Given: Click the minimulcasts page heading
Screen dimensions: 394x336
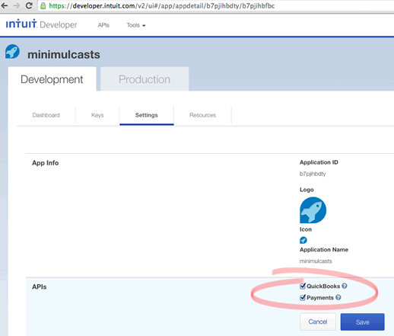Looking at the screenshot, I should click(64, 55).
